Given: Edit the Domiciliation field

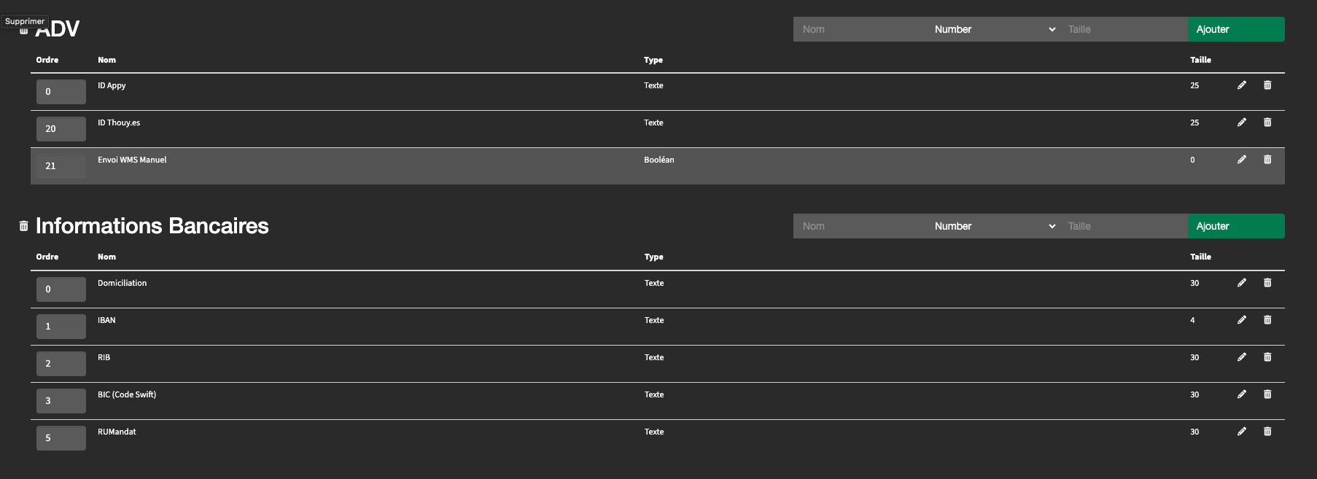Looking at the screenshot, I should point(1242,283).
